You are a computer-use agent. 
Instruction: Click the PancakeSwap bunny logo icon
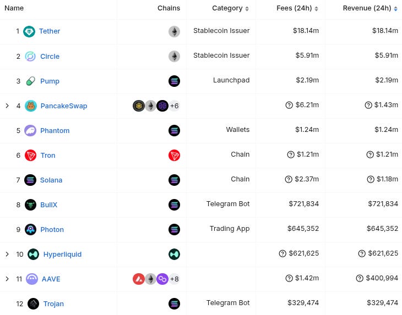pyautogui.click(x=30, y=106)
